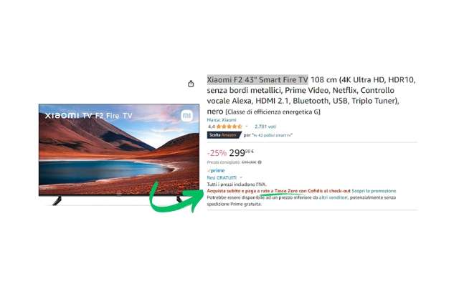Screen dimensions: 459x286
Task: Click the Cofidis Tasso Zero financing text
Action: [279, 191]
